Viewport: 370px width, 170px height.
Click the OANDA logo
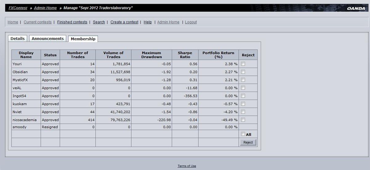tap(356, 8)
